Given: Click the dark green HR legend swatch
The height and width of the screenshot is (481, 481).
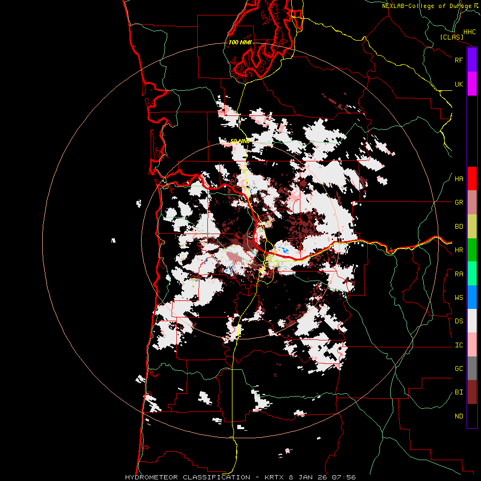Looking at the screenshot, I should (472, 250).
